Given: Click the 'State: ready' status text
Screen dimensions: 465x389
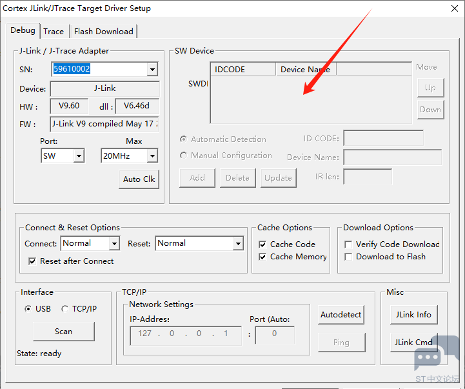Looking at the screenshot, I should 39,354.
